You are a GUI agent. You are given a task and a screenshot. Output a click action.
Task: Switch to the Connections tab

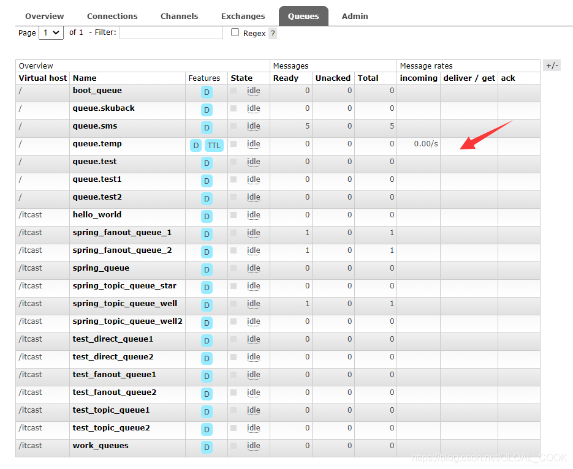coord(112,16)
